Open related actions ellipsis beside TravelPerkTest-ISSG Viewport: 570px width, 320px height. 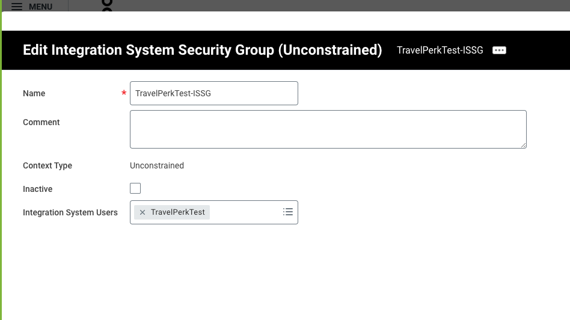coord(499,50)
